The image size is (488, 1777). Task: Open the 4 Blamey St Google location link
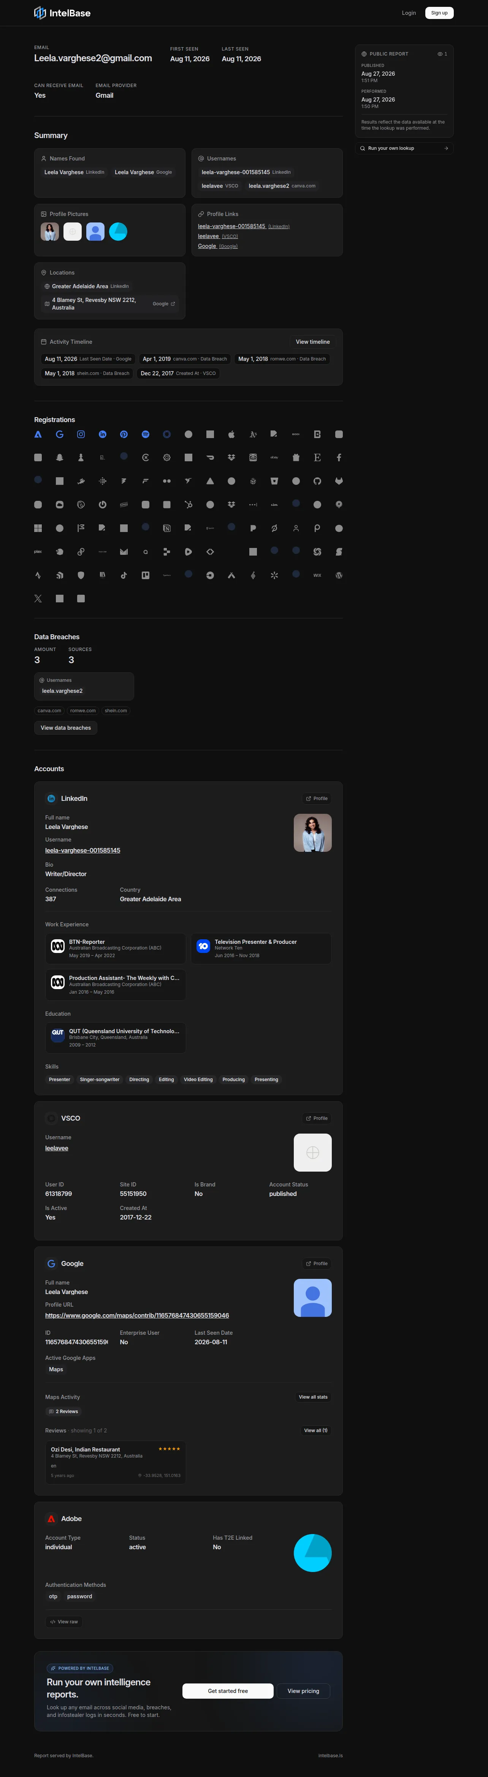tap(109, 303)
